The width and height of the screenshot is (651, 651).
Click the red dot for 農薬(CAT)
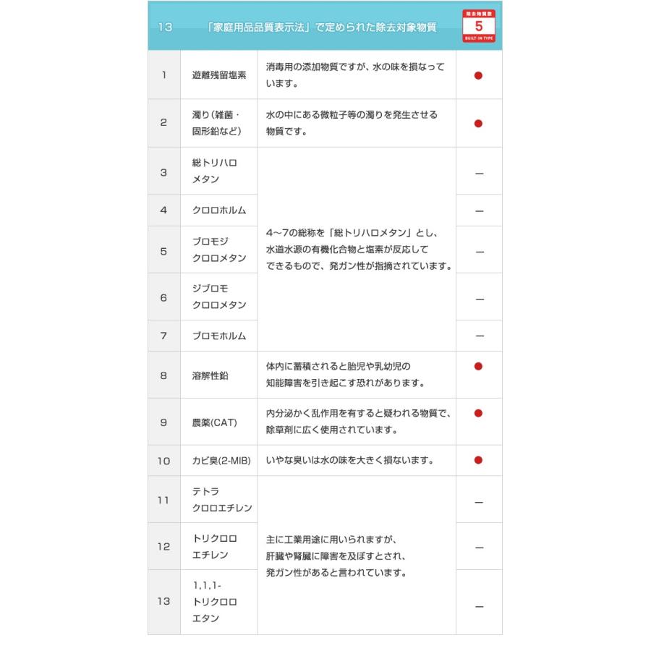[478, 413]
